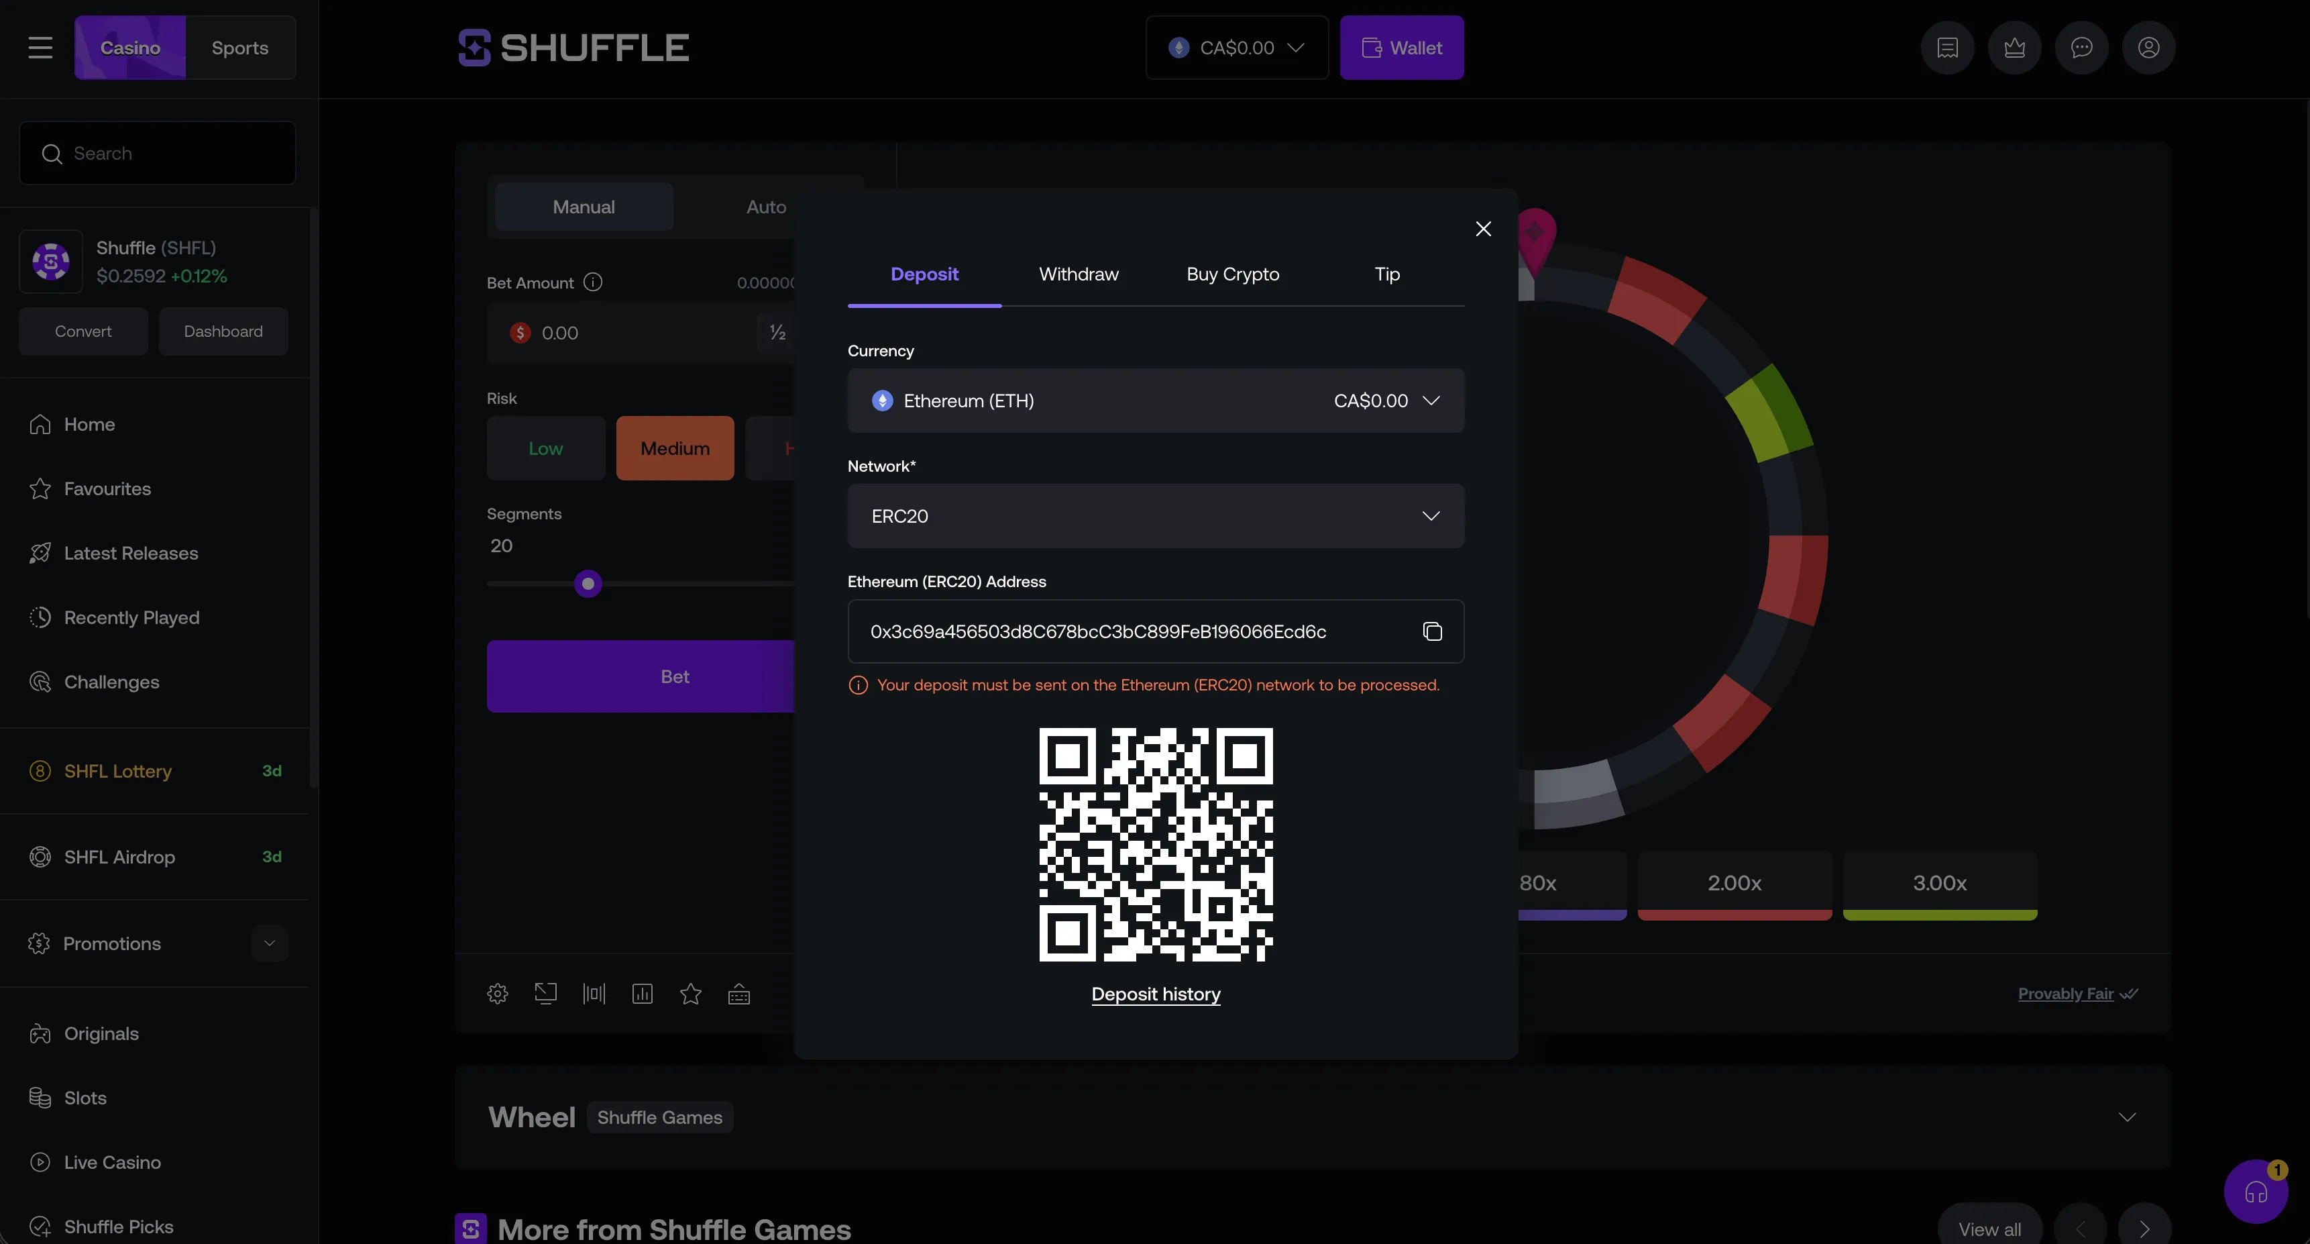Open live stats chart icon
This screenshot has width=2310, height=1244.
point(642,994)
